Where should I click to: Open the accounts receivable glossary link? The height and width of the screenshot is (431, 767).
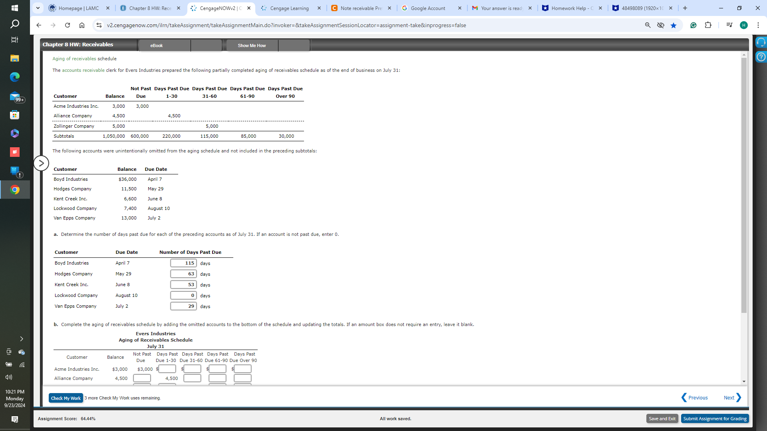83,70
